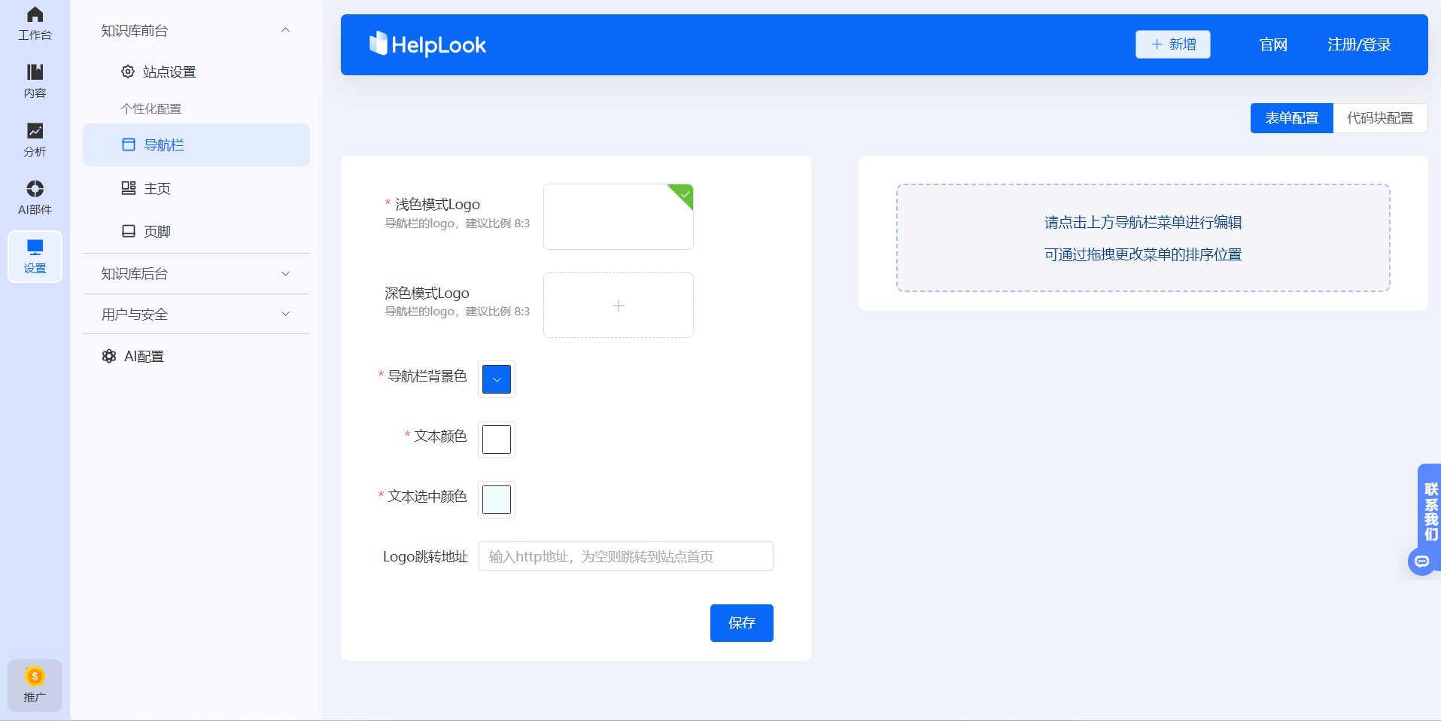Select the 表单配置 tab
1441x721 pixels.
[x=1291, y=118]
